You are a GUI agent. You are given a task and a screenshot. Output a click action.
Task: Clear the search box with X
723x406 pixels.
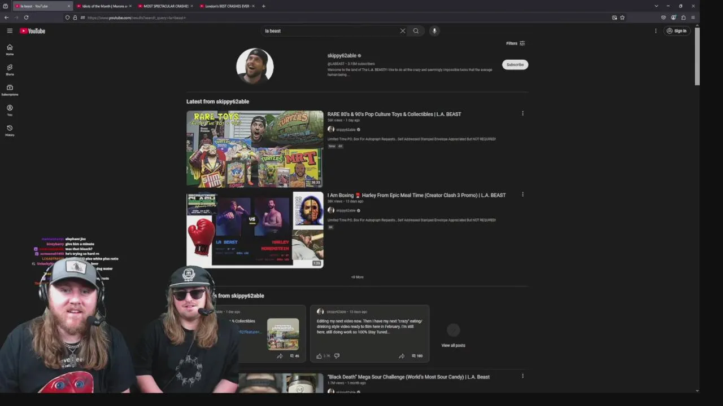[x=403, y=31]
